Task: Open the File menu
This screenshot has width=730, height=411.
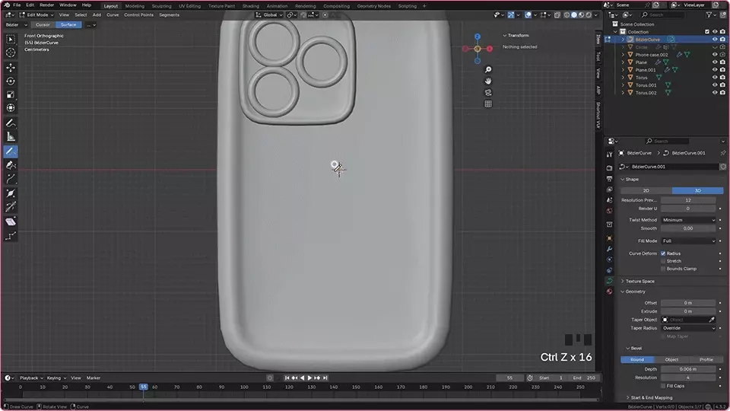Action: (x=17, y=5)
